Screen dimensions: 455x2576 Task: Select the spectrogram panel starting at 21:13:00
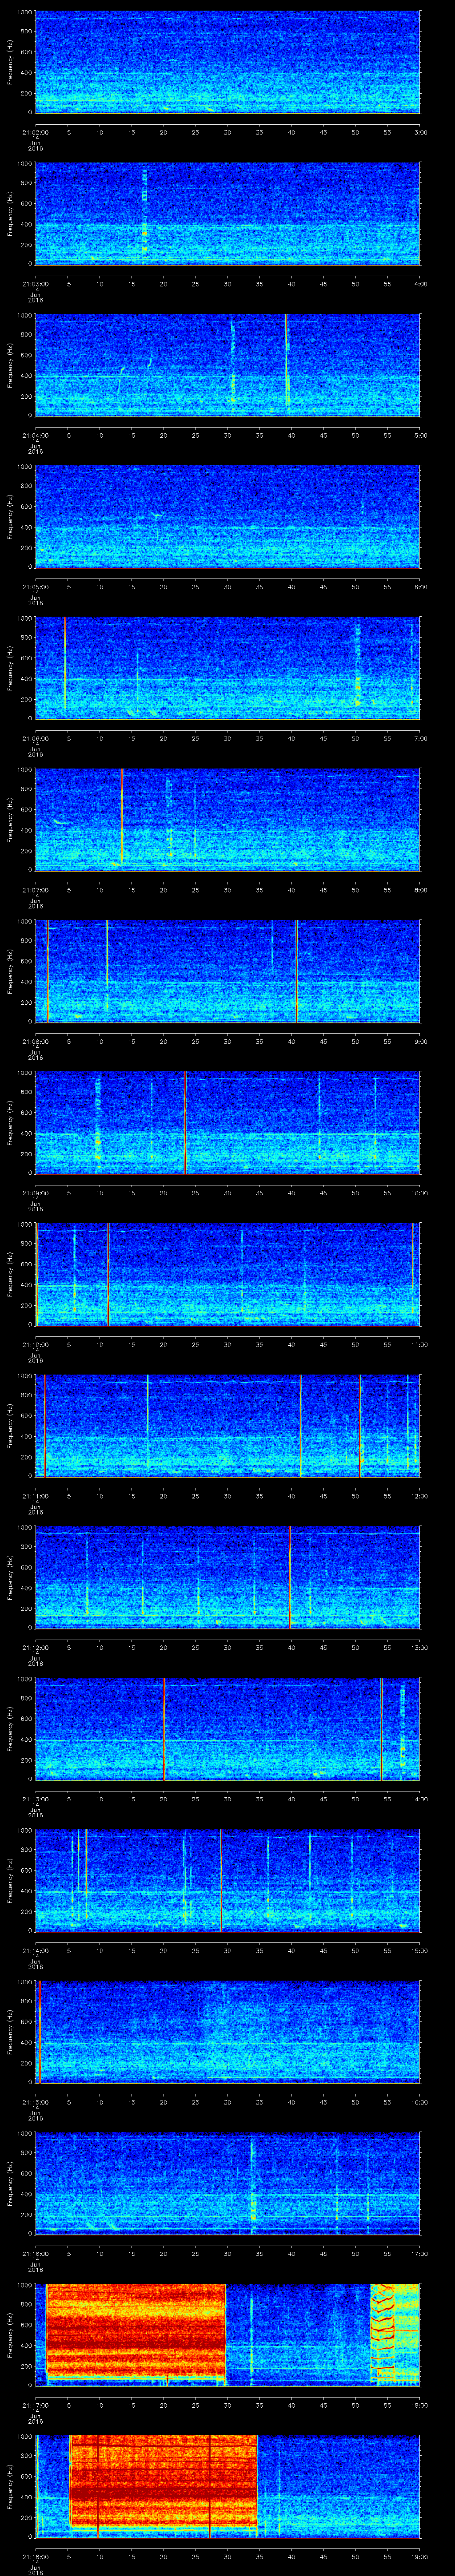tap(228, 1729)
